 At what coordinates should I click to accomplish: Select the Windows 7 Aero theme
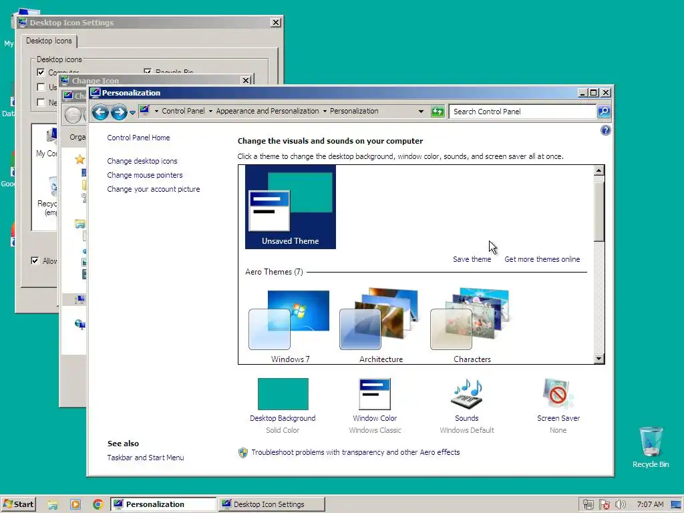point(291,325)
